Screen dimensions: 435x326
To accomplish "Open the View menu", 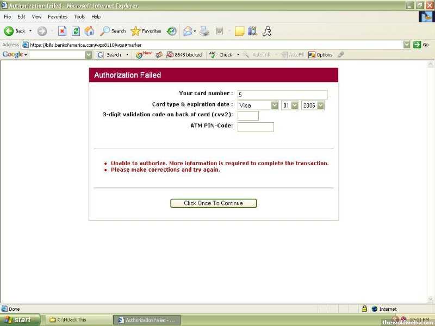I will tap(36, 17).
